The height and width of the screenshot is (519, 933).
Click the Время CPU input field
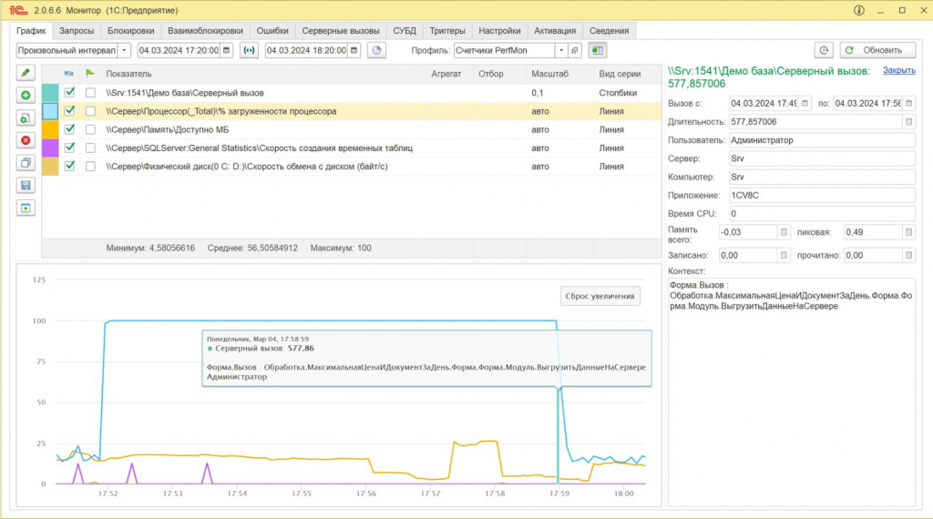[x=823, y=214]
